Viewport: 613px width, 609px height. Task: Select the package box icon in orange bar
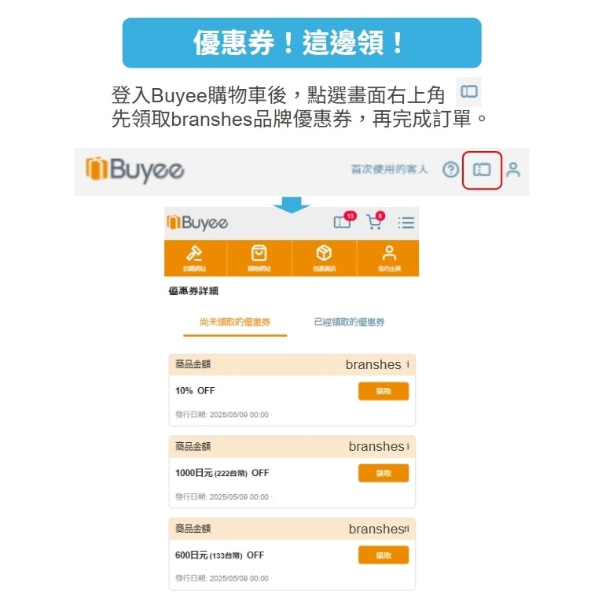point(324,257)
